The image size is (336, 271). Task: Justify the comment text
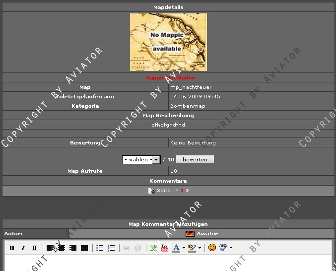coord(84,248)
